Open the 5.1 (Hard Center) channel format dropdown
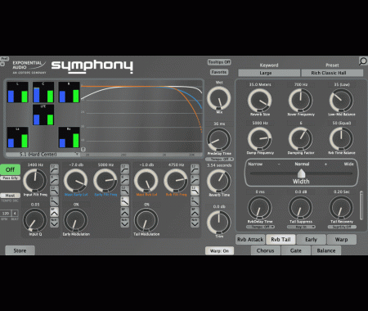Image resolution: width=368 pixels, height=311 pixels. pyautogui.click(x=43, y=155)
